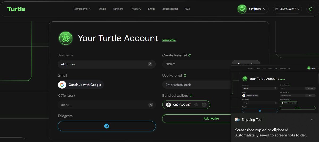Open the bundled wallet more options

[204, 105]
